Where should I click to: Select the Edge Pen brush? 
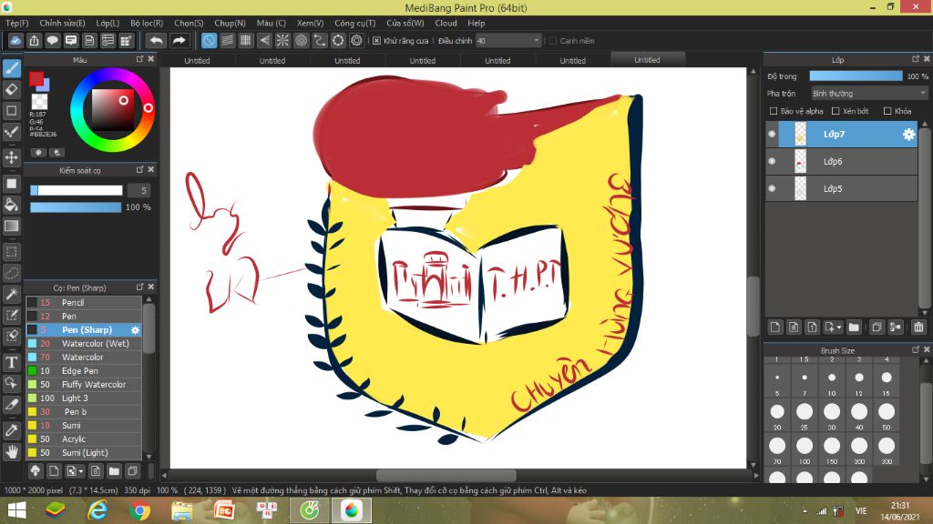coord(84,371)
